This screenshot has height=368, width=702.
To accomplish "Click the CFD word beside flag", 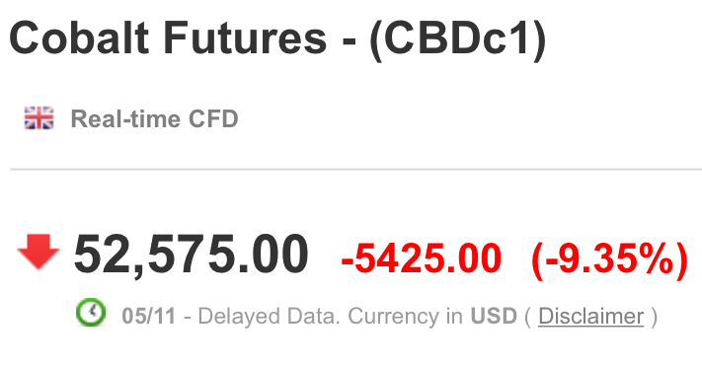I will [213, 119].
